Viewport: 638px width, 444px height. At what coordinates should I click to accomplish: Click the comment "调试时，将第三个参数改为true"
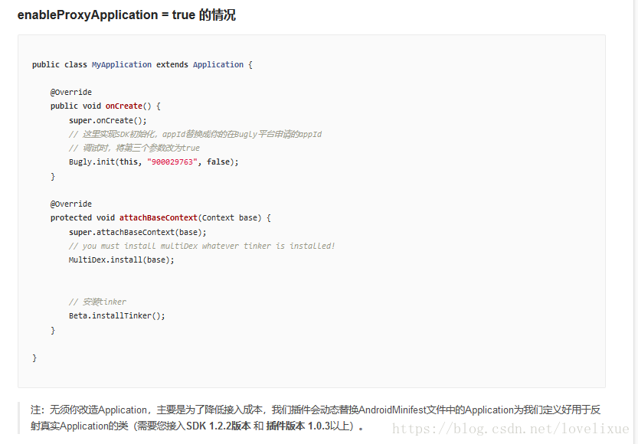coord(134,148)
